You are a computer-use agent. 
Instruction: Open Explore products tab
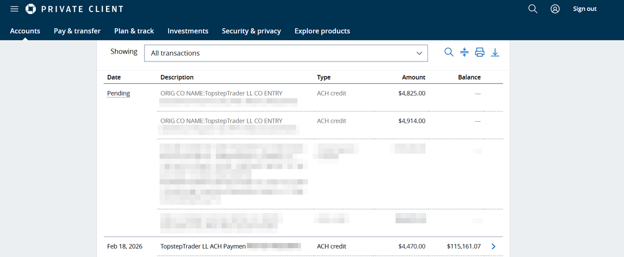322,31
